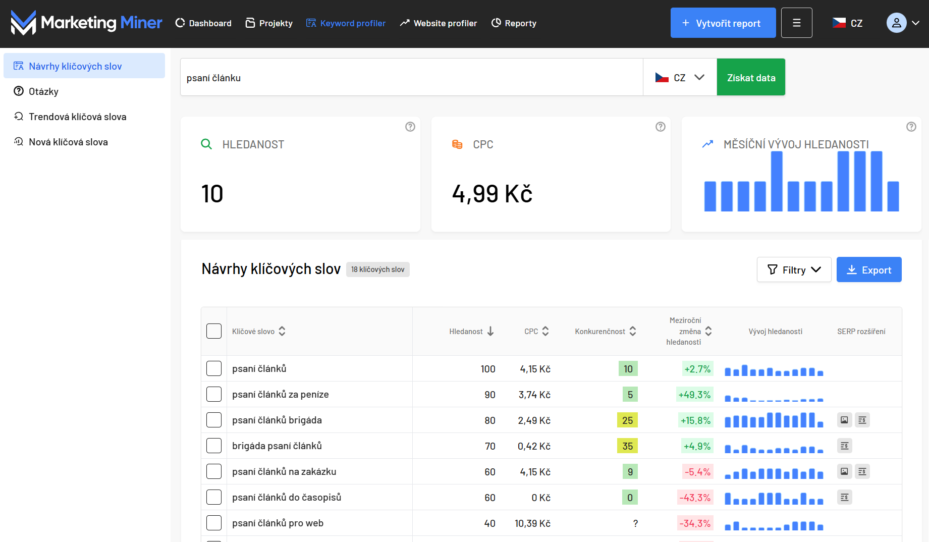This screenshot has width=929, height=542.
Task: Open the hamburger menu button
Action: pyautogui.click(x=796, y=23)
